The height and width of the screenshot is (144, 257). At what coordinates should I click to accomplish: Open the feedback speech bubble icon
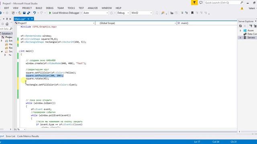pos(201,3)
